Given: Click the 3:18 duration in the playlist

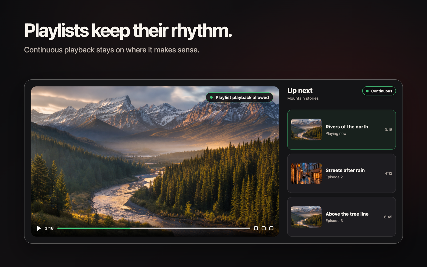Looking at the screenshot, I should [x=388, y=130].
